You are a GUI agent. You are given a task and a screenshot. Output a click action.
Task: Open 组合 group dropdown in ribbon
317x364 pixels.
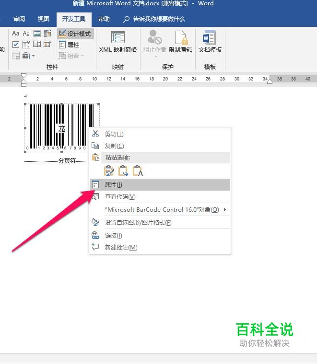pos(71,56)
